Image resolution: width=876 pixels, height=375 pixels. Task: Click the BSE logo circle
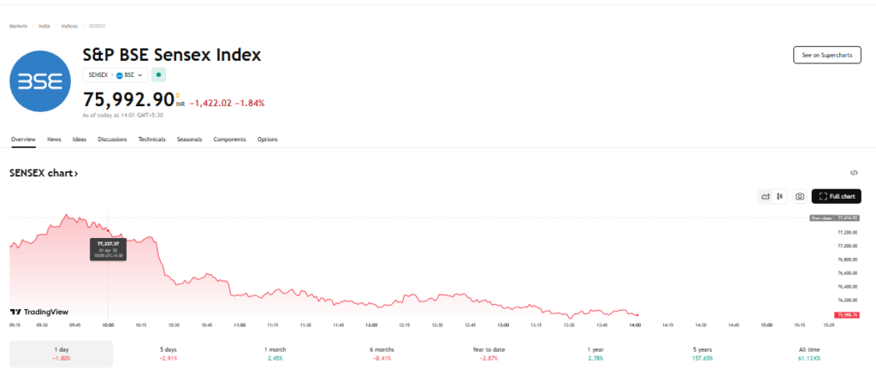point(40,81)
